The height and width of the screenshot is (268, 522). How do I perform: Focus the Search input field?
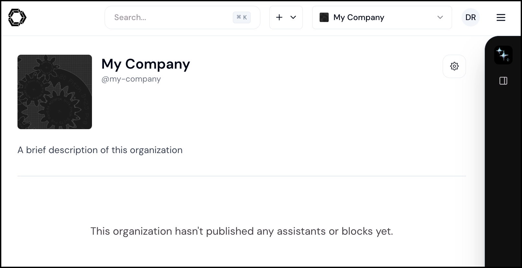pyautogui.click(x=182, y=17)
